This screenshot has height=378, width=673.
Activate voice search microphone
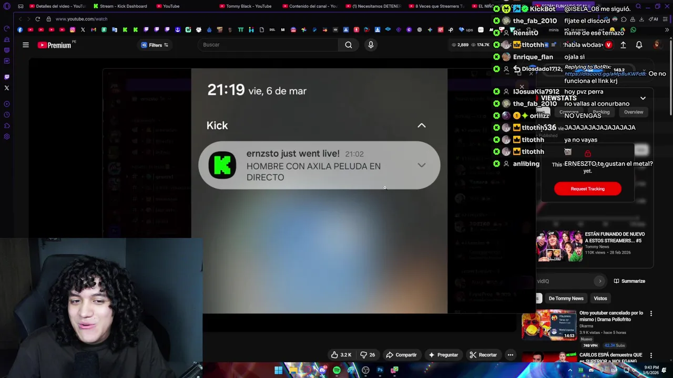coord(371,45)
